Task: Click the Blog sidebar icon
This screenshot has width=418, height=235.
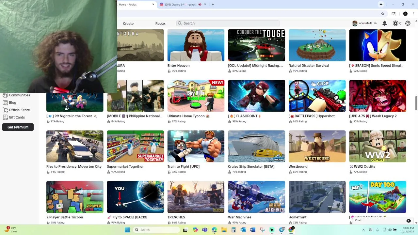Action: [5, 102]
